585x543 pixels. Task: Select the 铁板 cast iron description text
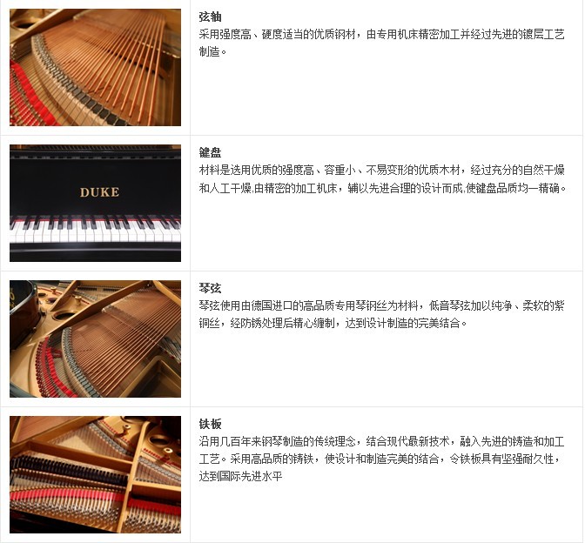pyautogui.click(x=381, y=459)
